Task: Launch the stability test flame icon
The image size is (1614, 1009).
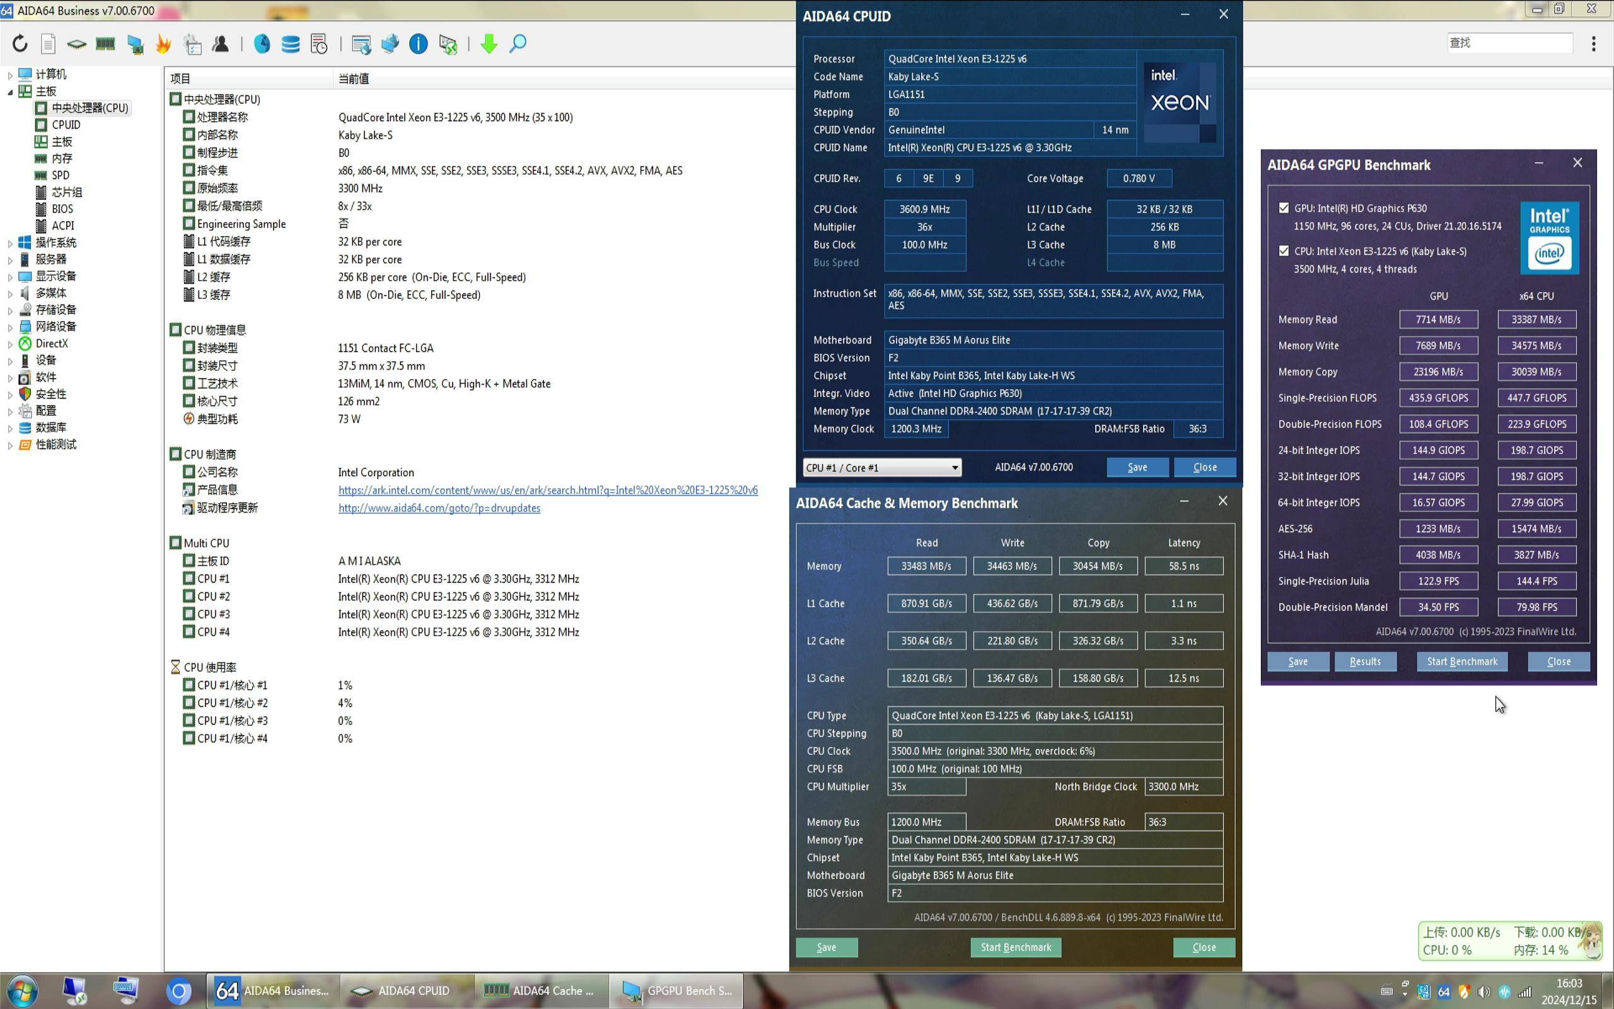Action: [163, 44]
